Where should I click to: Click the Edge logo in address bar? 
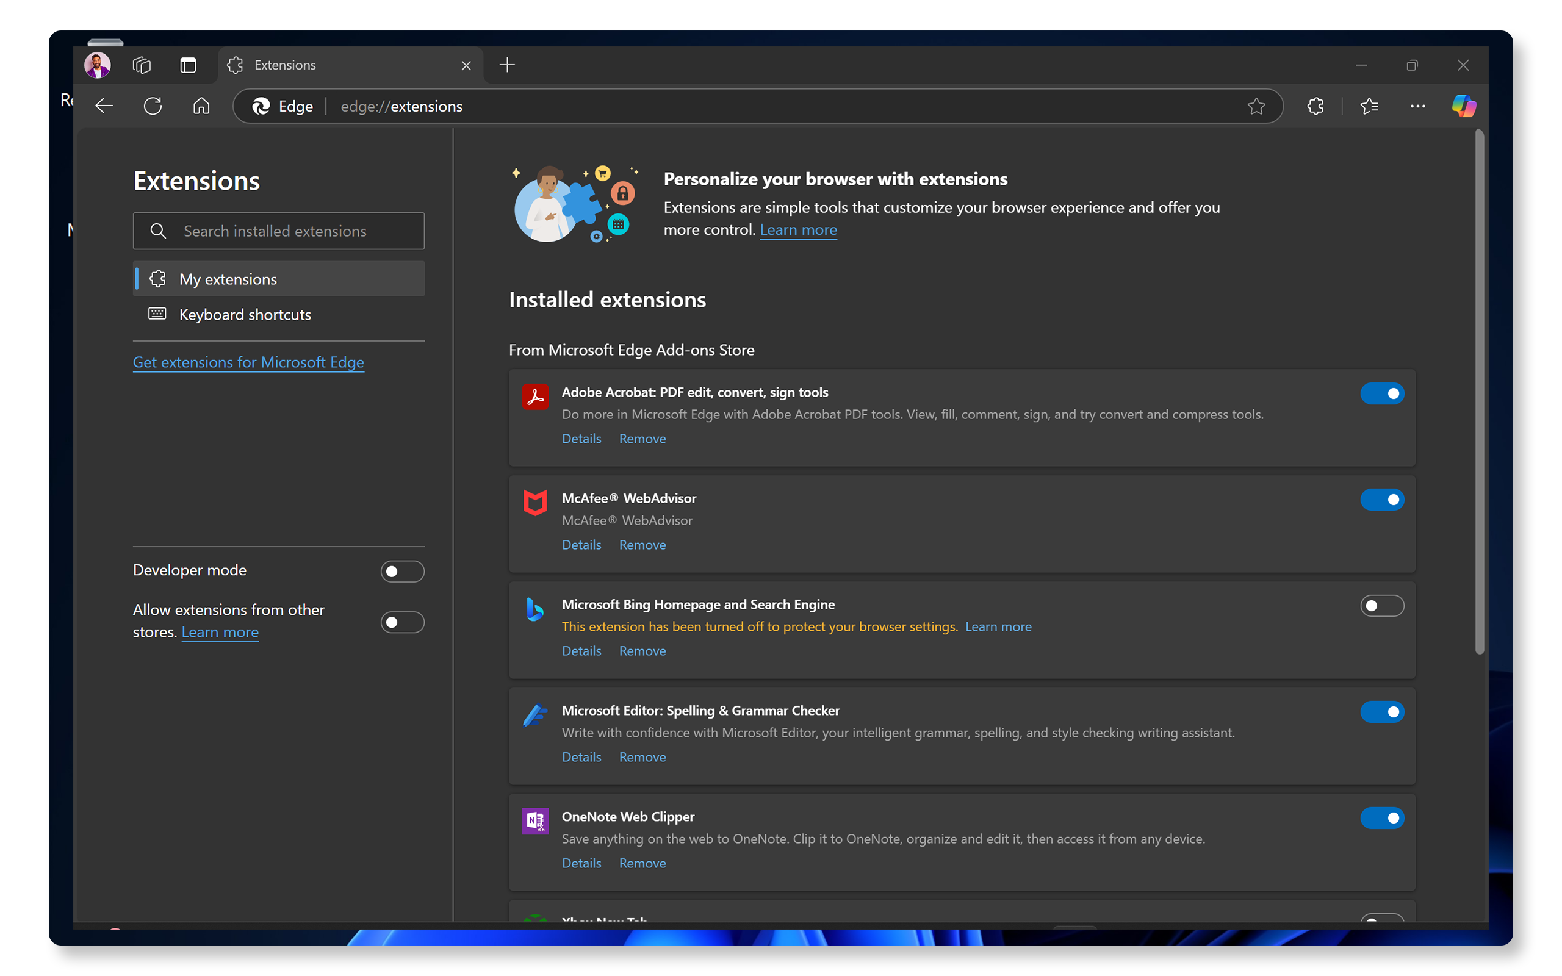coord(261,106)
